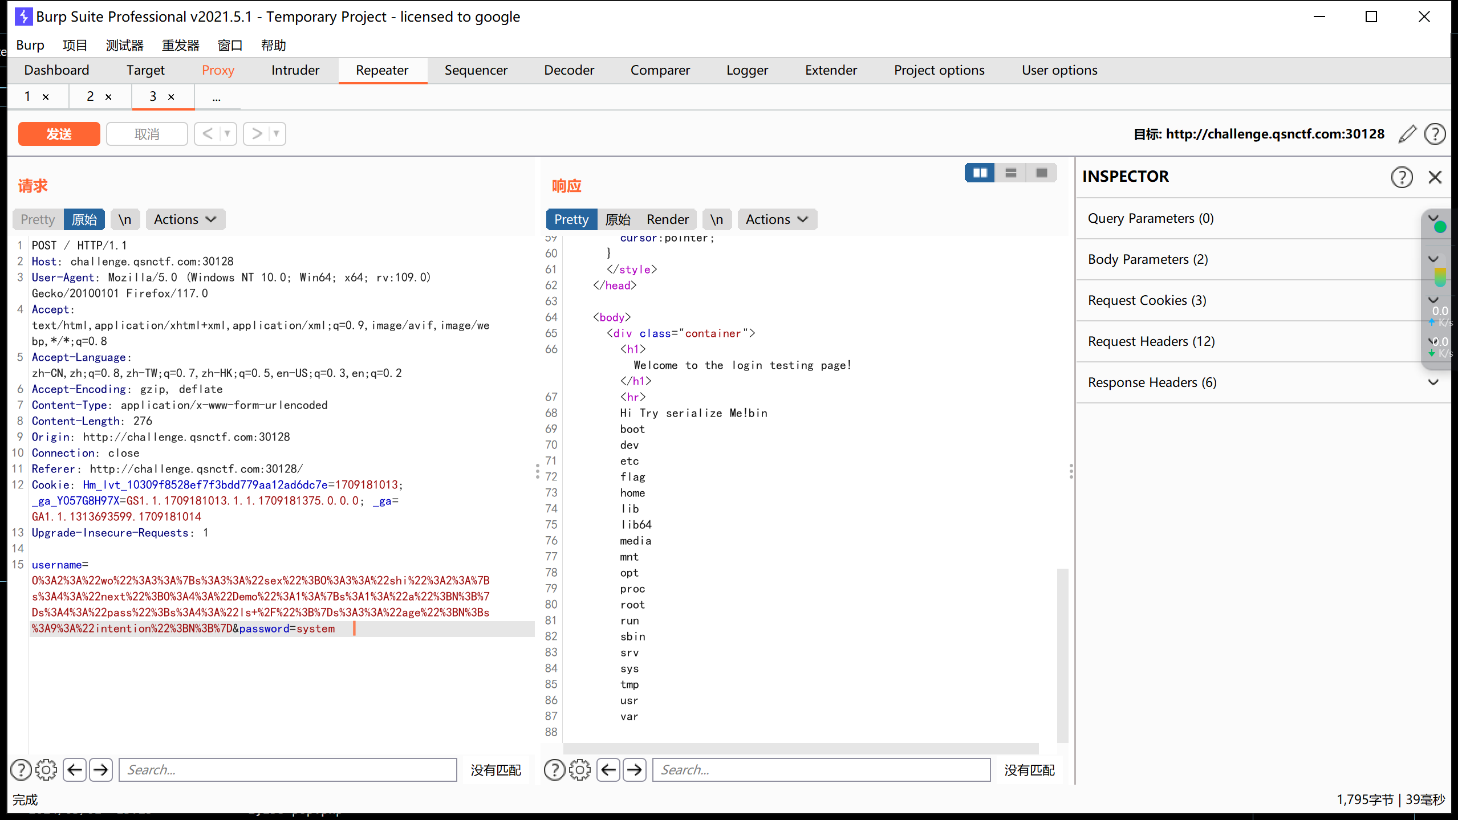Open Repeater help next to target
The width and height of the screenshot is (1458, 820).
pyautogui.click(x=1435, y=134)
